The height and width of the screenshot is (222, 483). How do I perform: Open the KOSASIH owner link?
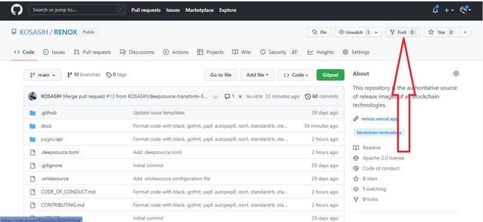[34, 32]
